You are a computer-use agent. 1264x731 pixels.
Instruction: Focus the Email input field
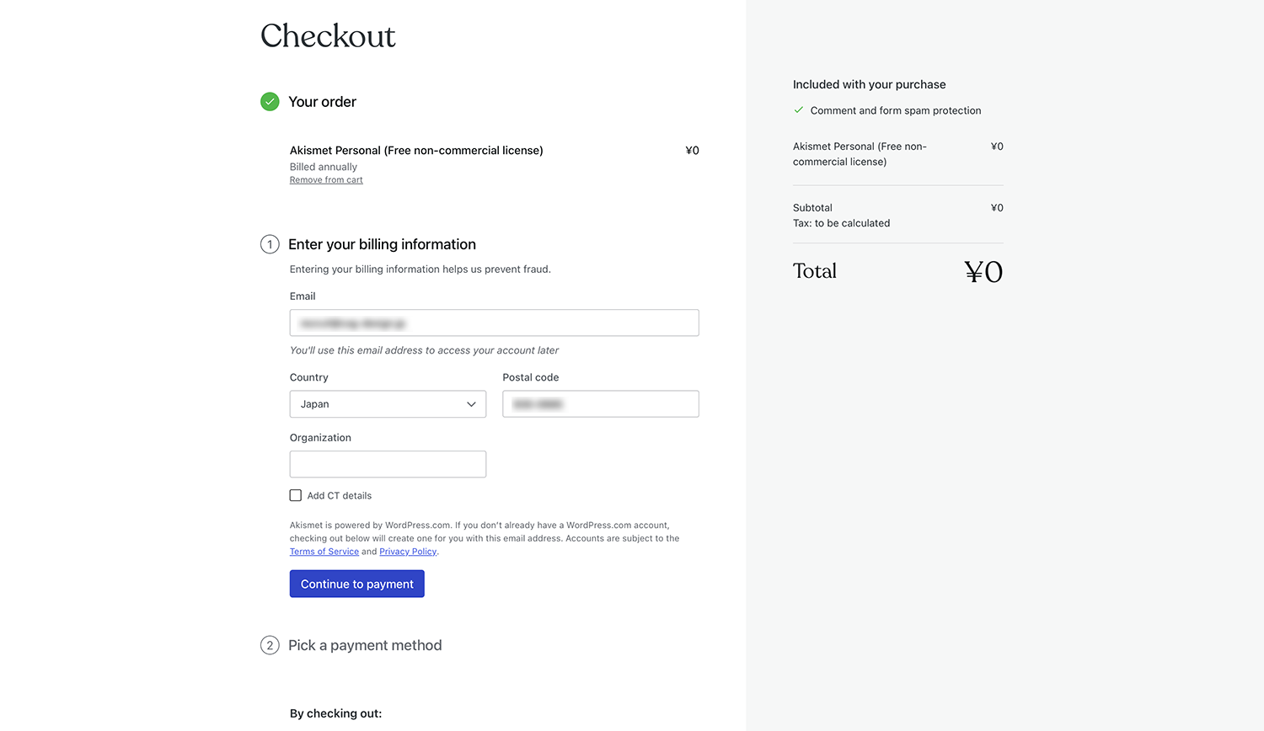point(494,323)
